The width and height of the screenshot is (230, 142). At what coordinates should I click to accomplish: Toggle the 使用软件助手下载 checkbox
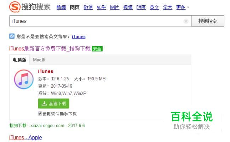[x=40, y=114]
